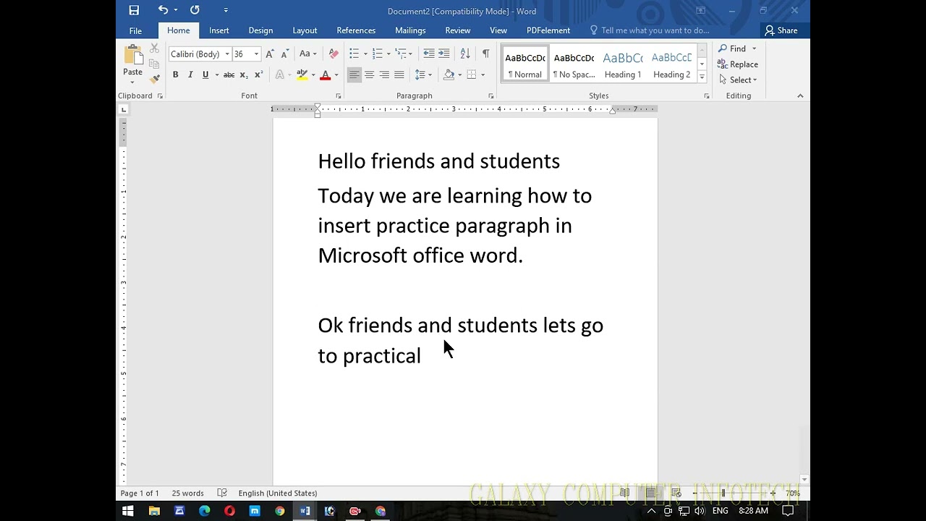Image resolution: width=926 pixels, height=521 pixels.
Task: Clear all formatting with eraser icon
Action: pyautogui.click(x=334, y=54)
